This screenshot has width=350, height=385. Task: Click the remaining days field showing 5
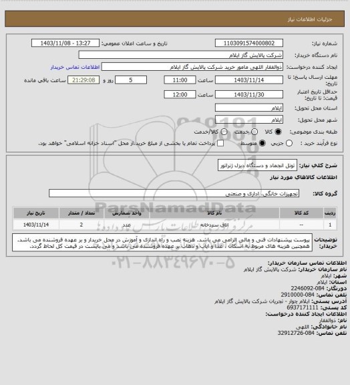131,80
